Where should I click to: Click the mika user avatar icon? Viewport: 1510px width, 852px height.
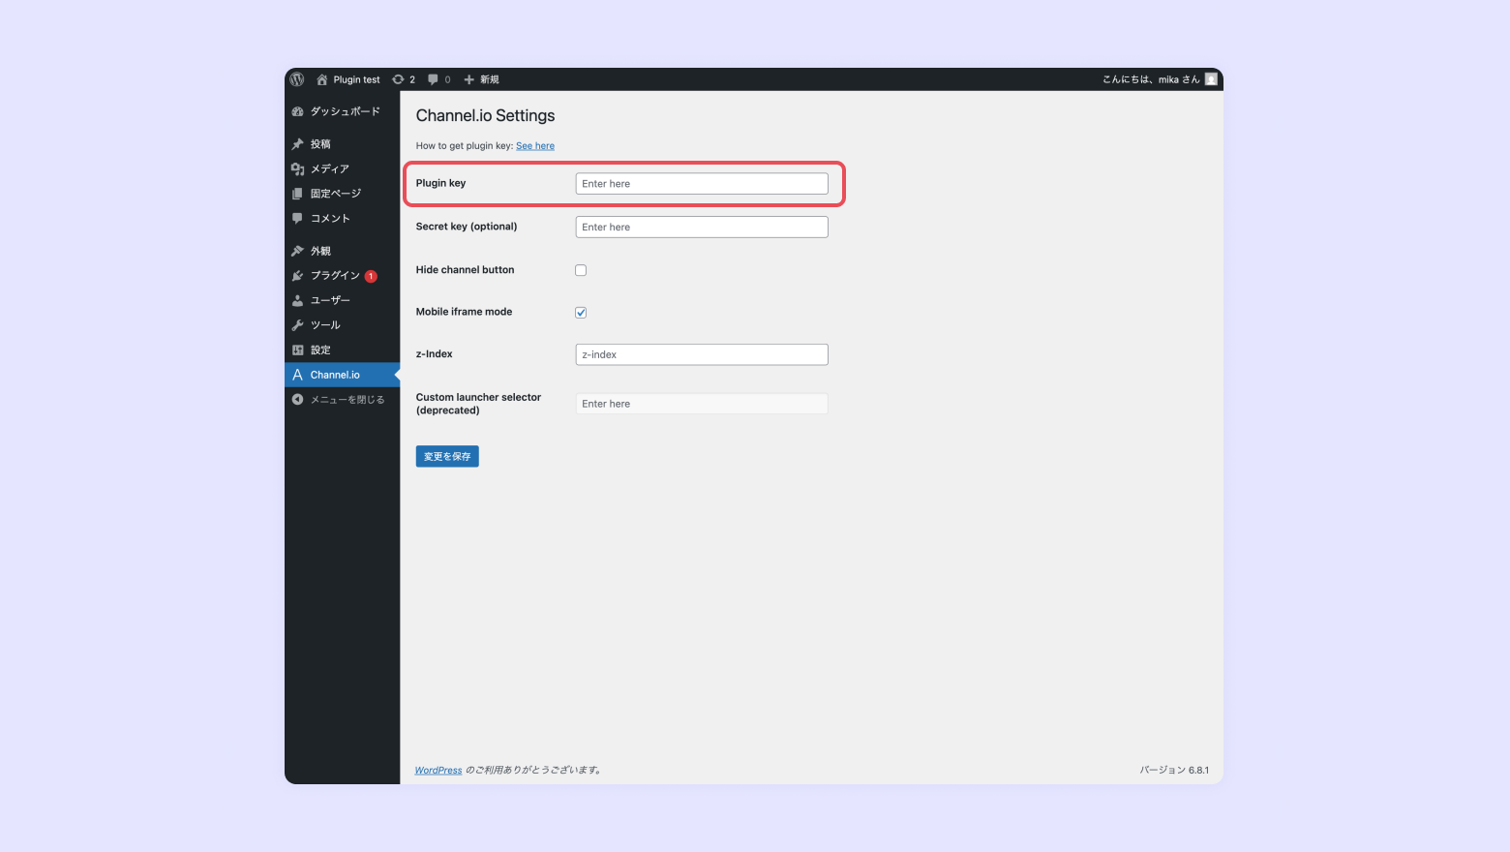point(1211,79)
